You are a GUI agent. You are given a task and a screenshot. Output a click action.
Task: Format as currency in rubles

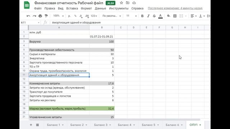[x=69, y=16]
